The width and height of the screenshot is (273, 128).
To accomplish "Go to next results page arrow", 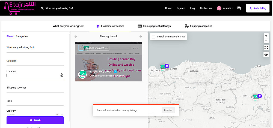I will [141, 36].
